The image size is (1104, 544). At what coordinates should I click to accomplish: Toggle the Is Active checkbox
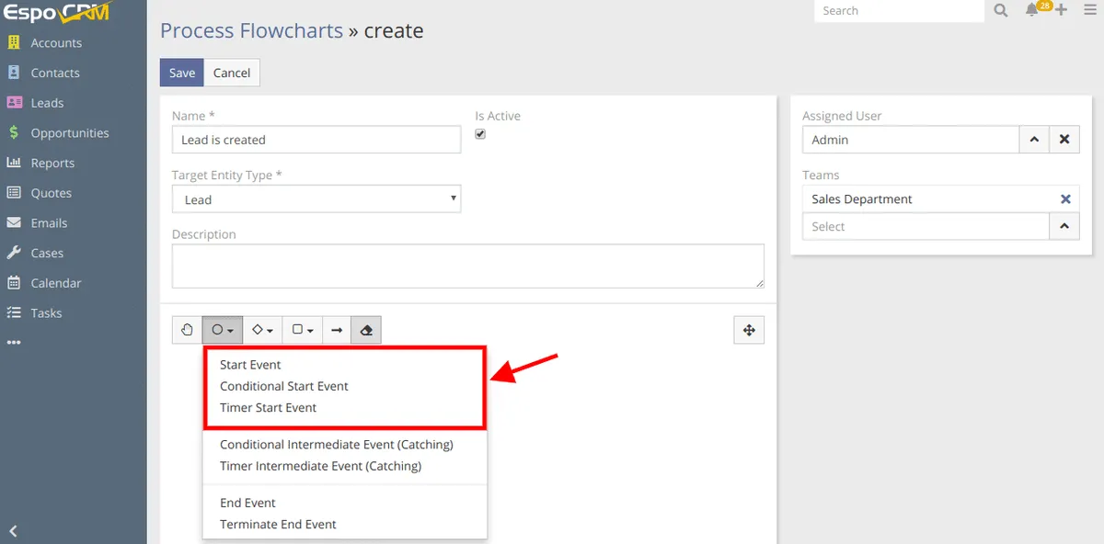pyautogui.click(x=480, y=134)
